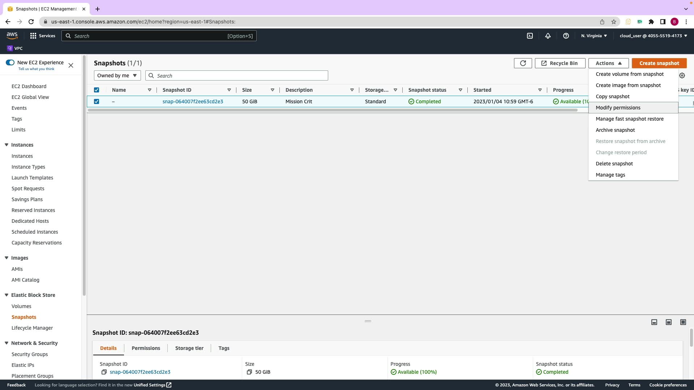Open the snap-064007f2ee63cd2e3 link in table
The image size is (694, 390).
[x=193, y=101]
